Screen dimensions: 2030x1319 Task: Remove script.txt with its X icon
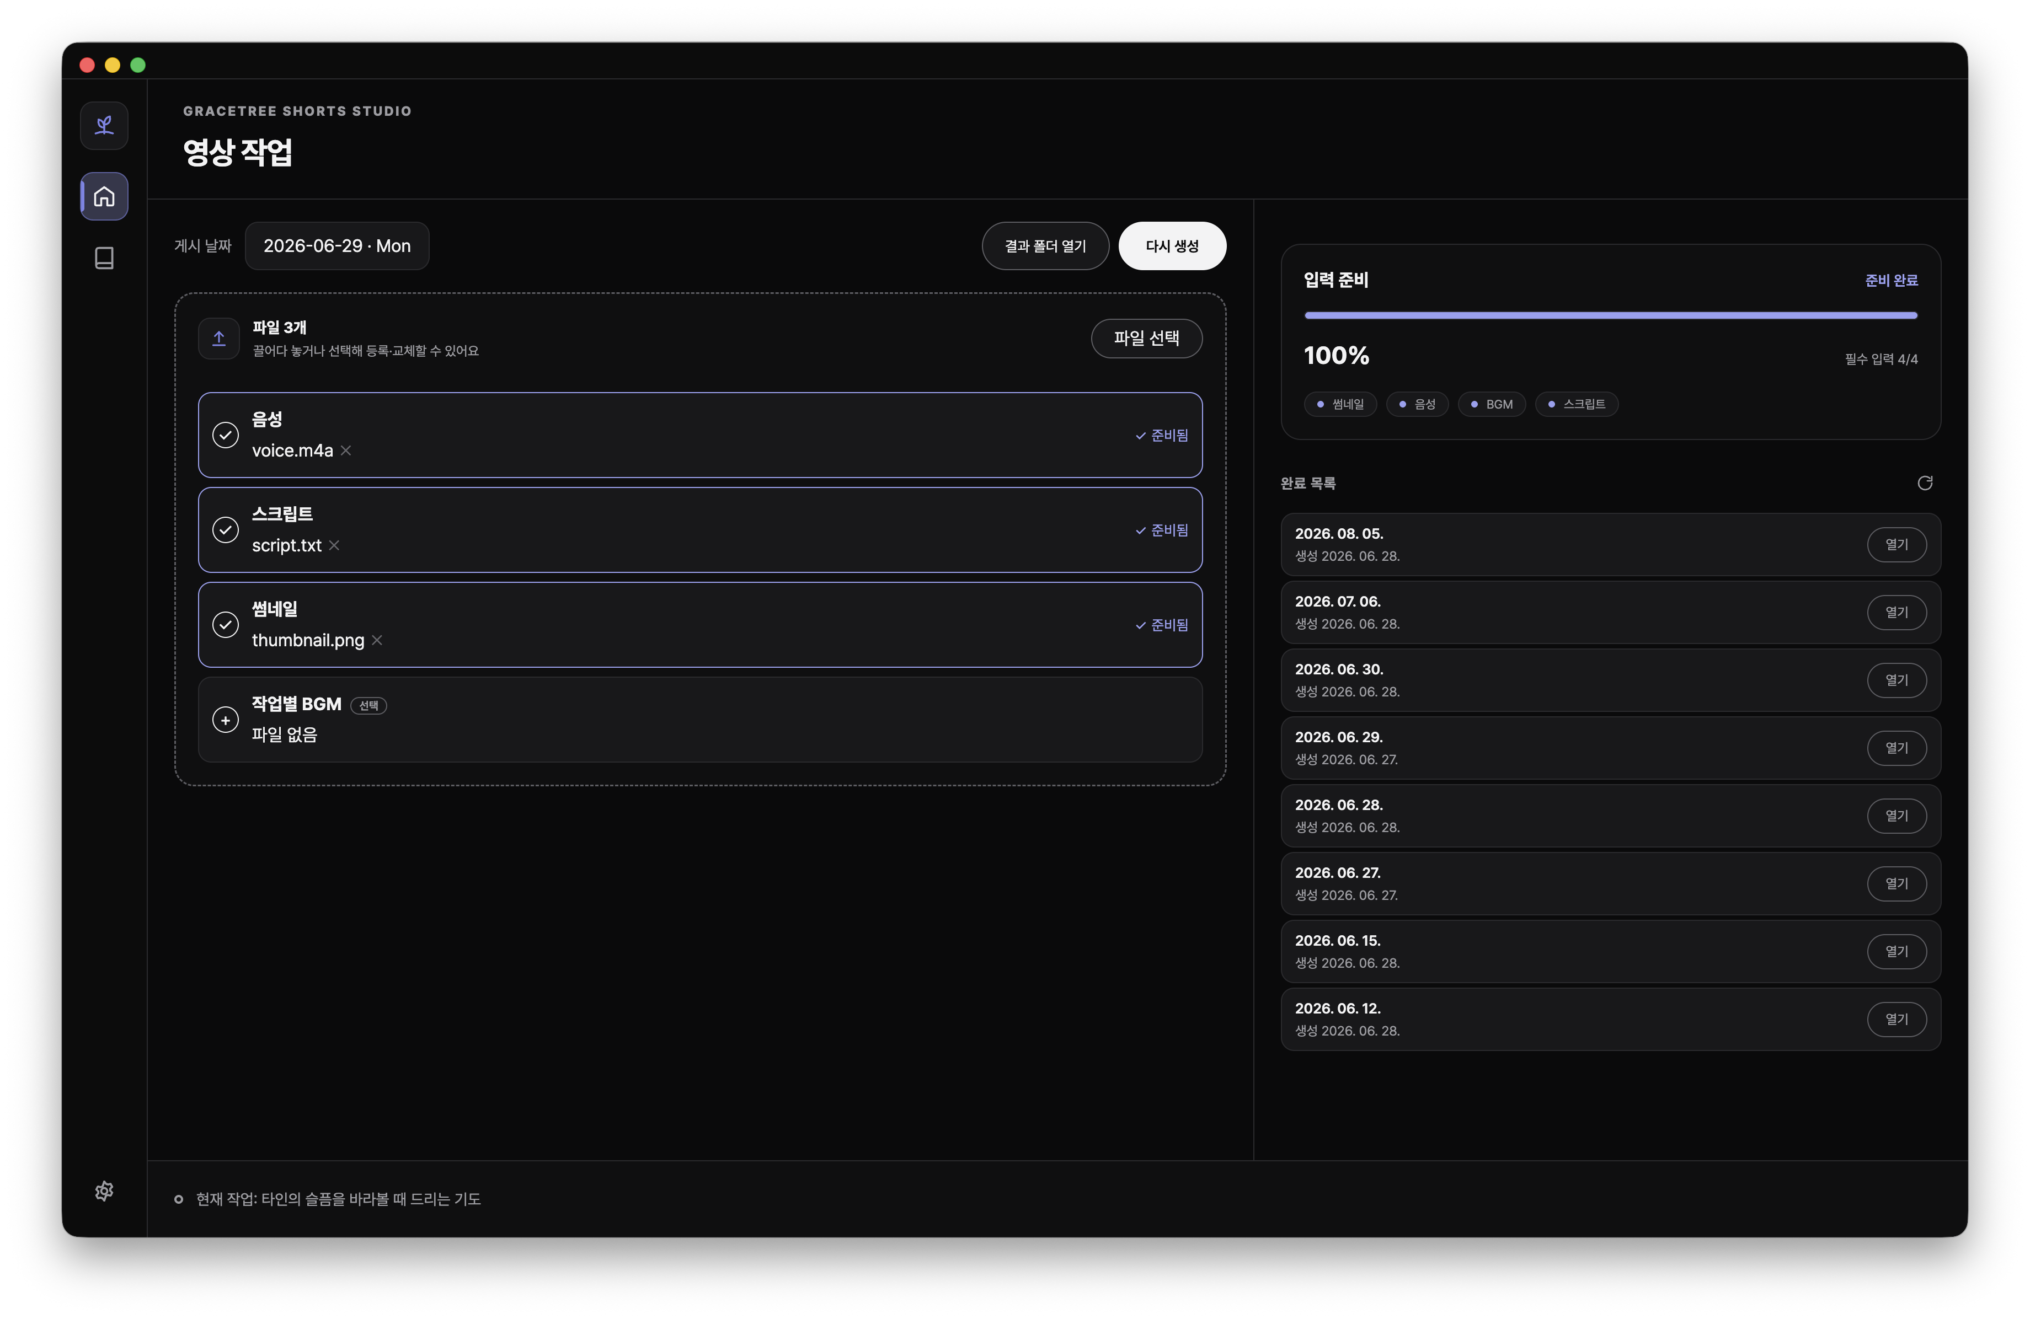[x=334, y=546]
